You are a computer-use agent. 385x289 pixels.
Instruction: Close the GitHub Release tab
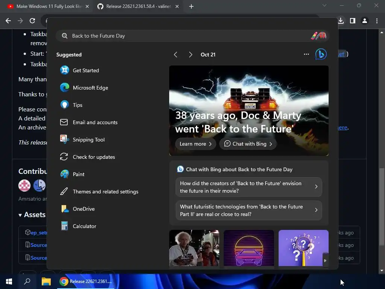coord(177,6)
